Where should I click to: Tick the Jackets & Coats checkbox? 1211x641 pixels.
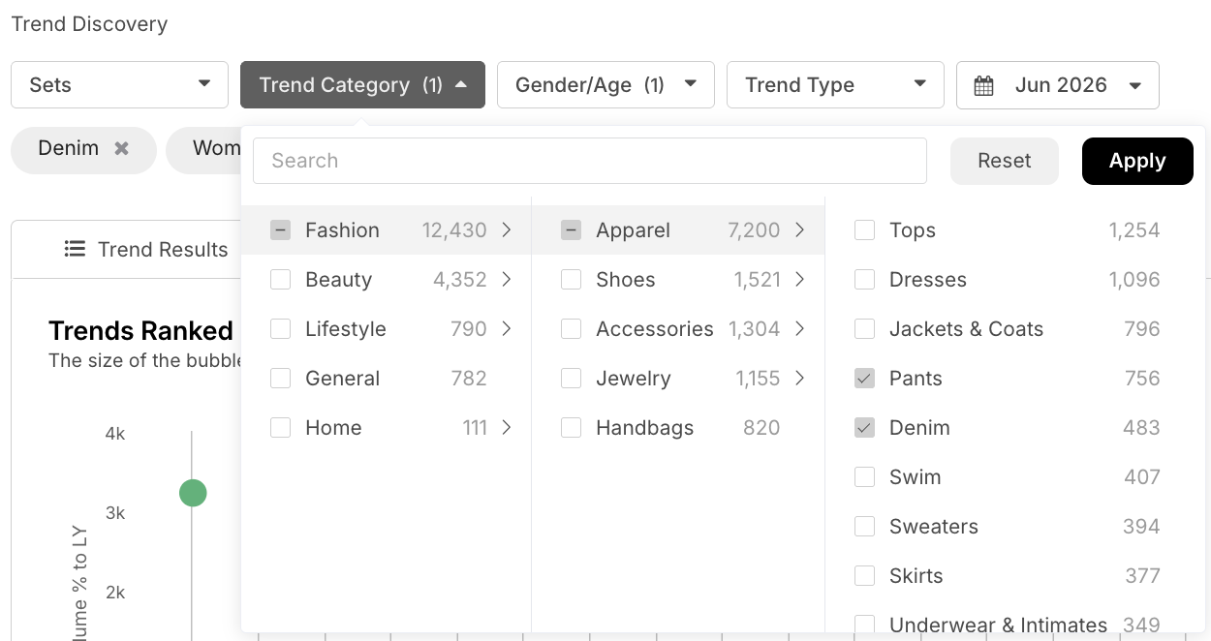864,329
